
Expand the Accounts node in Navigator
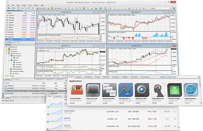coord(6,49)
